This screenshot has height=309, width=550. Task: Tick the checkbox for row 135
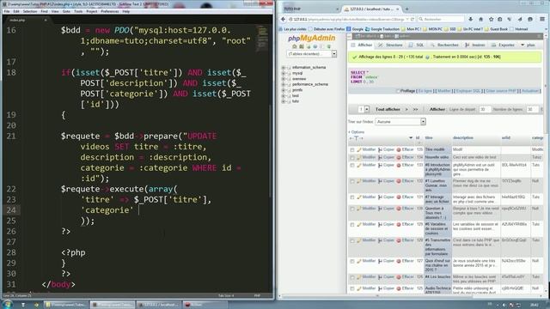352,150
